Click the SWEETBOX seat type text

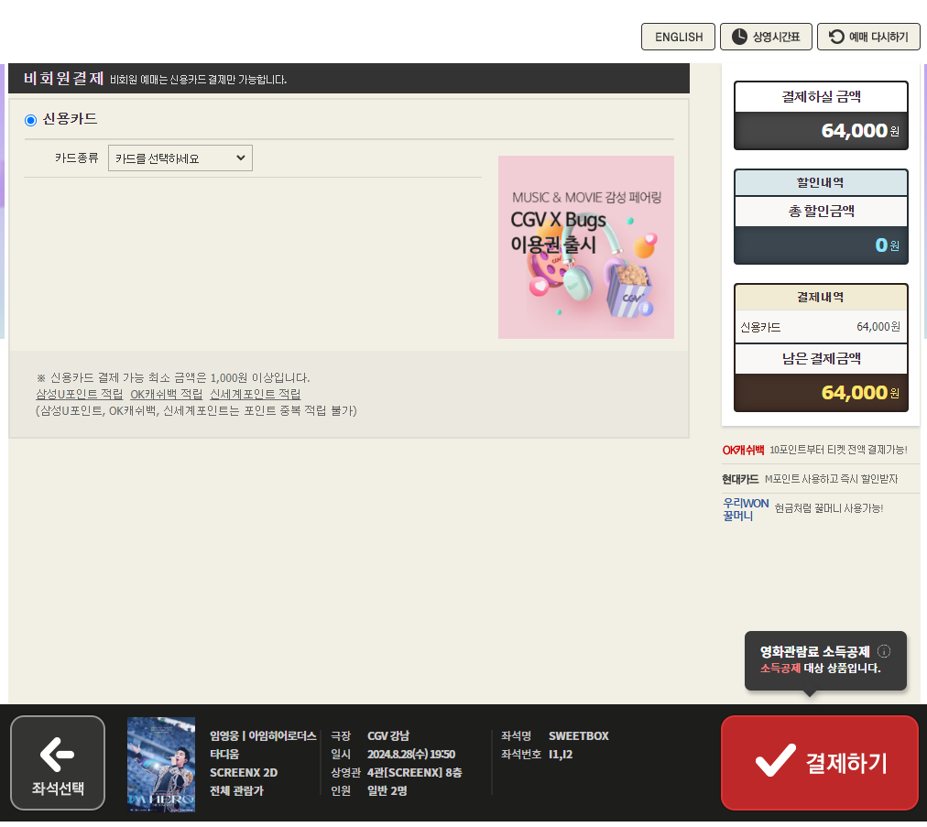[x=578, y=736]
